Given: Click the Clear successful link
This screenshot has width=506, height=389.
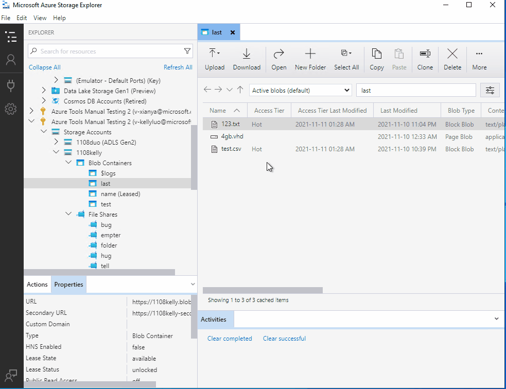Looking at the screenshot, I should 284,338.
